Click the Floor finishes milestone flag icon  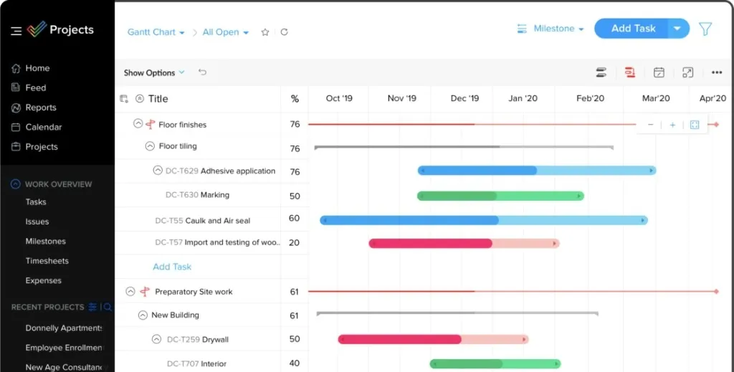pos(151,125)
